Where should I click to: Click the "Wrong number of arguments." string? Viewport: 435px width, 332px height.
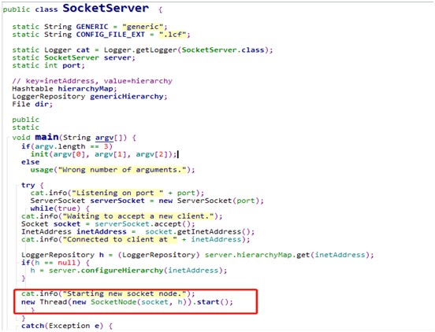pyautogui.click(x=122, y=170)
